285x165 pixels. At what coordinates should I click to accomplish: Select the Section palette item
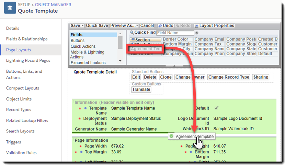point(145,39)
